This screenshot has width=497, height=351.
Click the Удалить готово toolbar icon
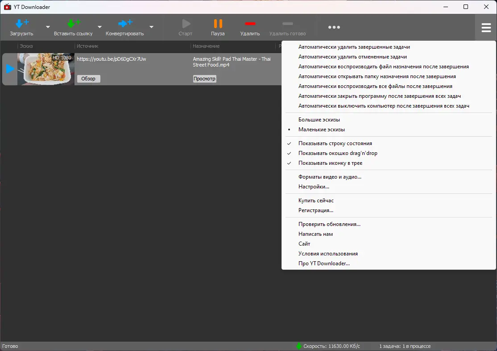click(287, 24)
